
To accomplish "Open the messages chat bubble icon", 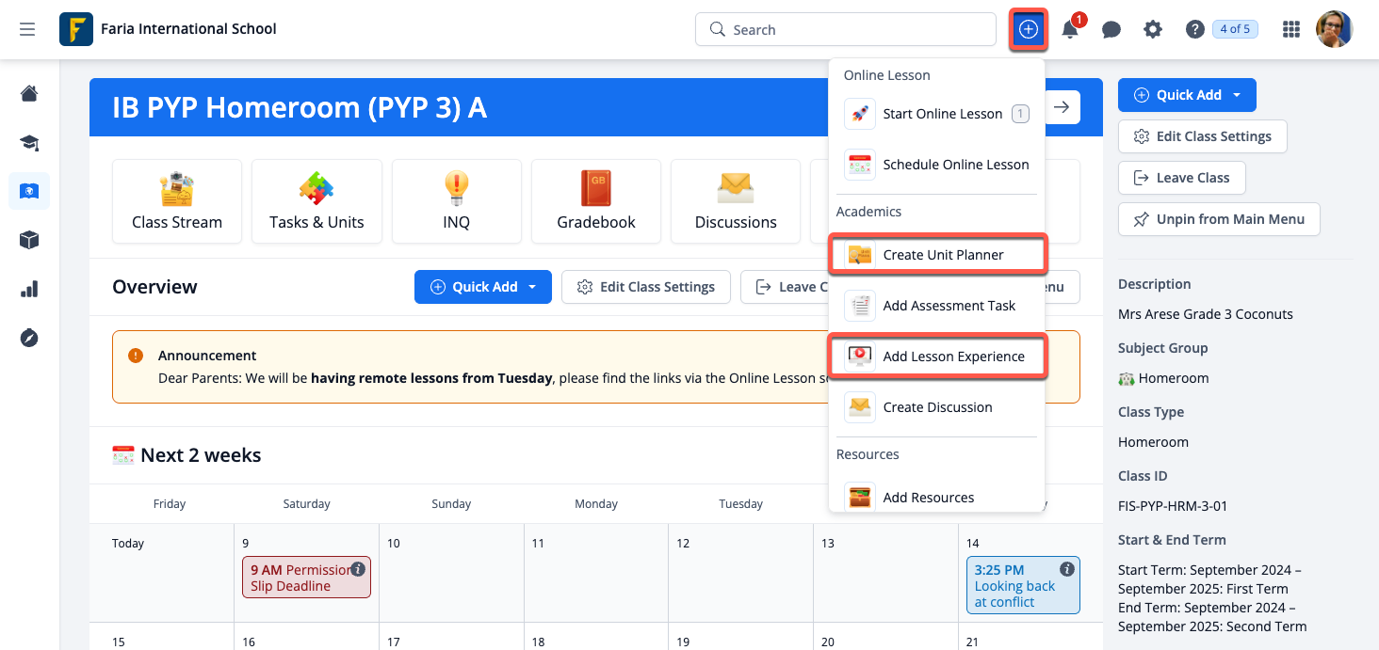I will click(1111, 30).
